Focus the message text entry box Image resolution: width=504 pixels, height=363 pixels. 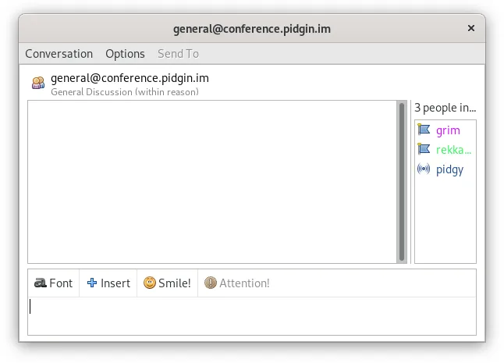point(252,315)
